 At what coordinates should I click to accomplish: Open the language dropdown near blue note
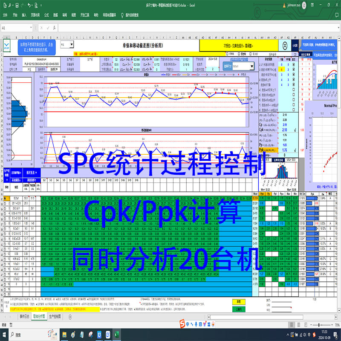tap(71, 45)
